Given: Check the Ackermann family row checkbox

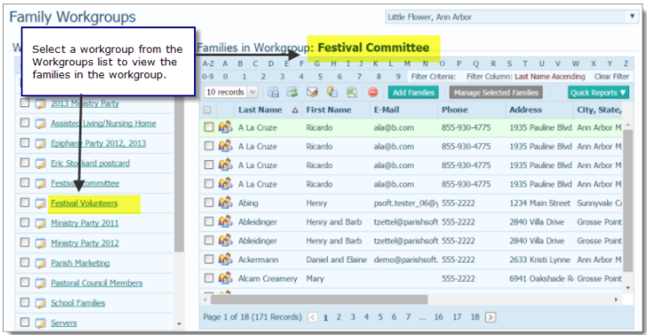Looking at the screenshot, I should [209, 259].
